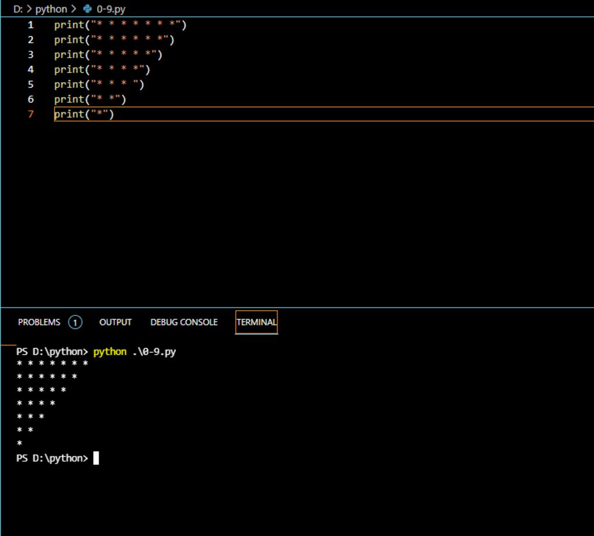Click the terminal prompt input cursor
The height and width of the screenshot is (536, 594).
(96, 458)
